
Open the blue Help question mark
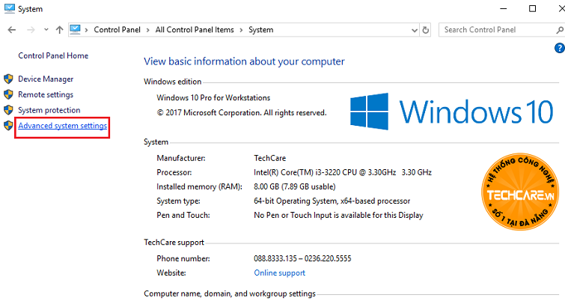pos(559,48)
